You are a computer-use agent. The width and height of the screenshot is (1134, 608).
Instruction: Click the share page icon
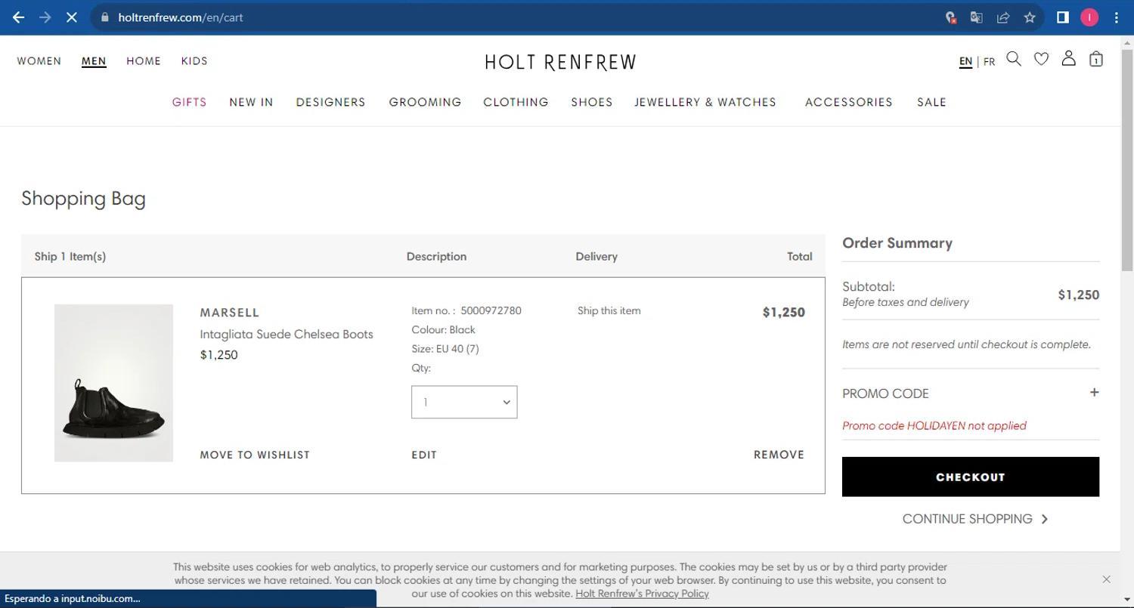(x=1003, y=17)
